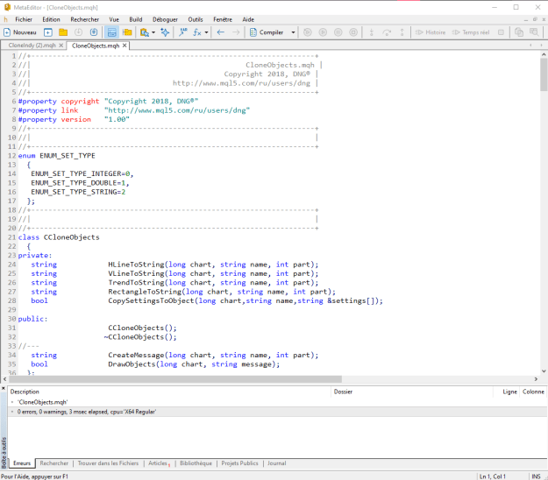Open the Aide menu

coord(248,19)
